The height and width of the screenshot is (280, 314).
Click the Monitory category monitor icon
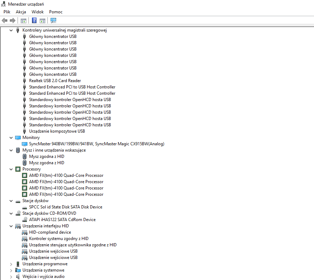coord(18,138)
